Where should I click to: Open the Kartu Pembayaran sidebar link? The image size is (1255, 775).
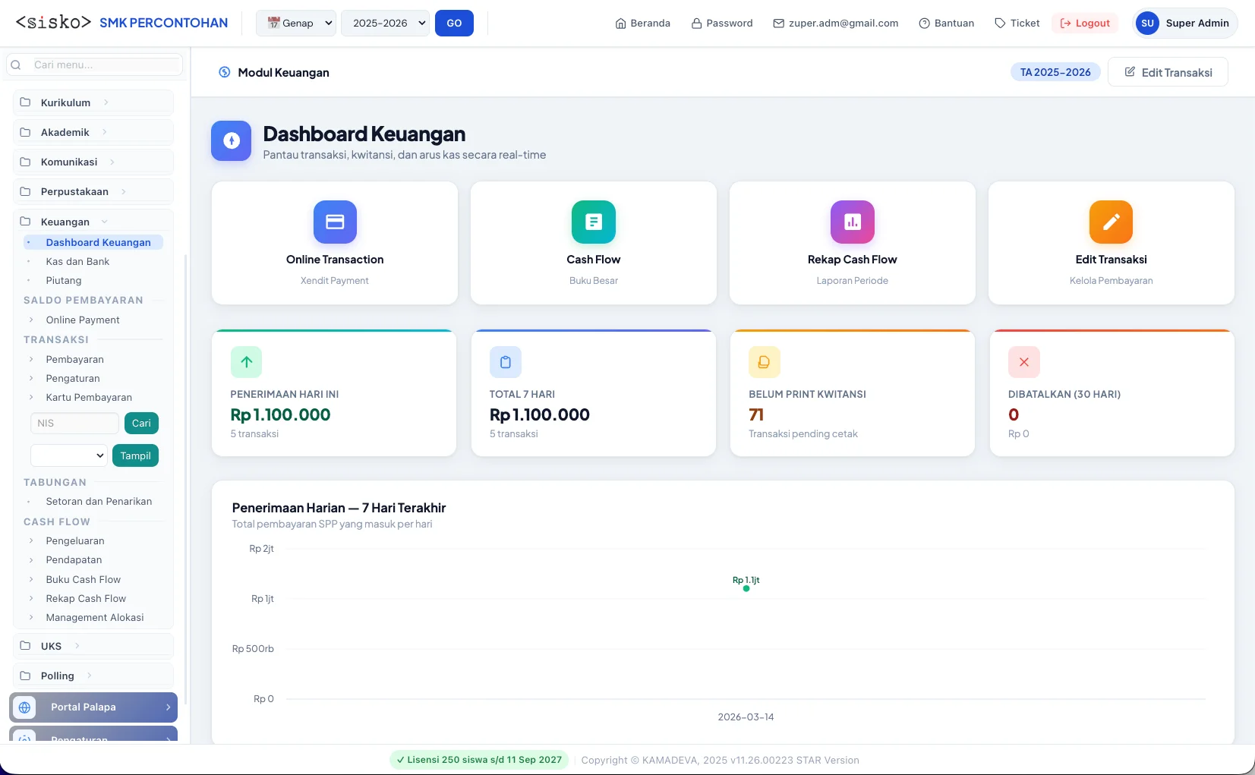(89, 397)
